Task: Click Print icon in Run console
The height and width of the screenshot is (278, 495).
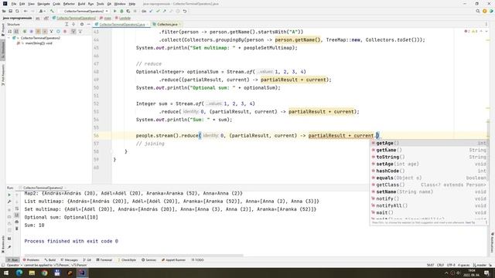Action: (x=17, y=222)
